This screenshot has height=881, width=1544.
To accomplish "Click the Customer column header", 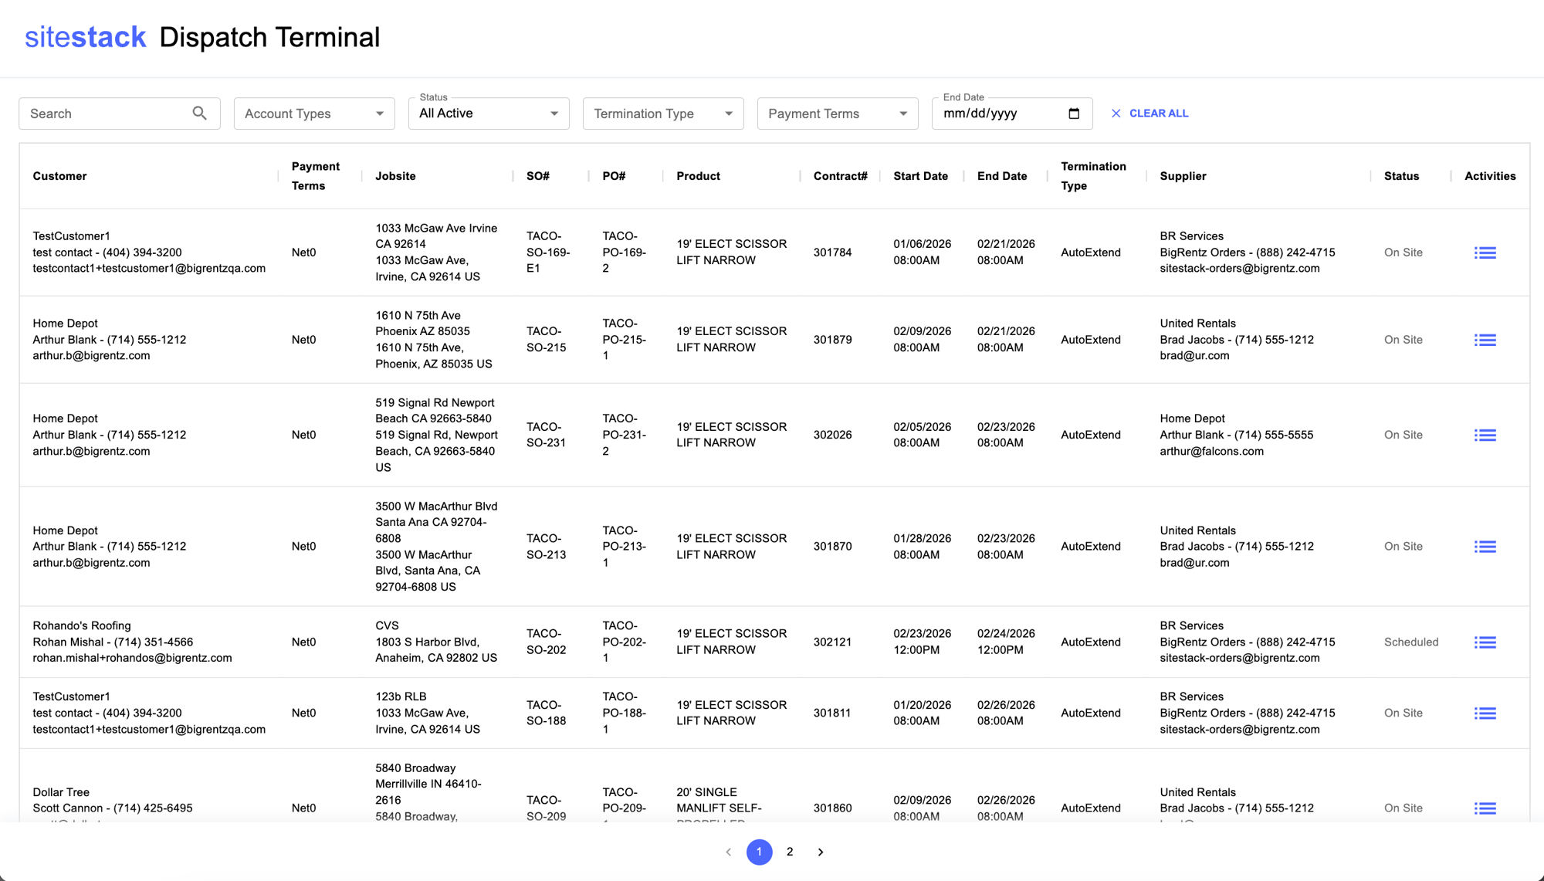I will 60,176.
